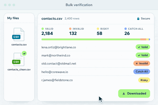Click the green checkmark badge on contacts_clean.csv

tap(24, 53)
